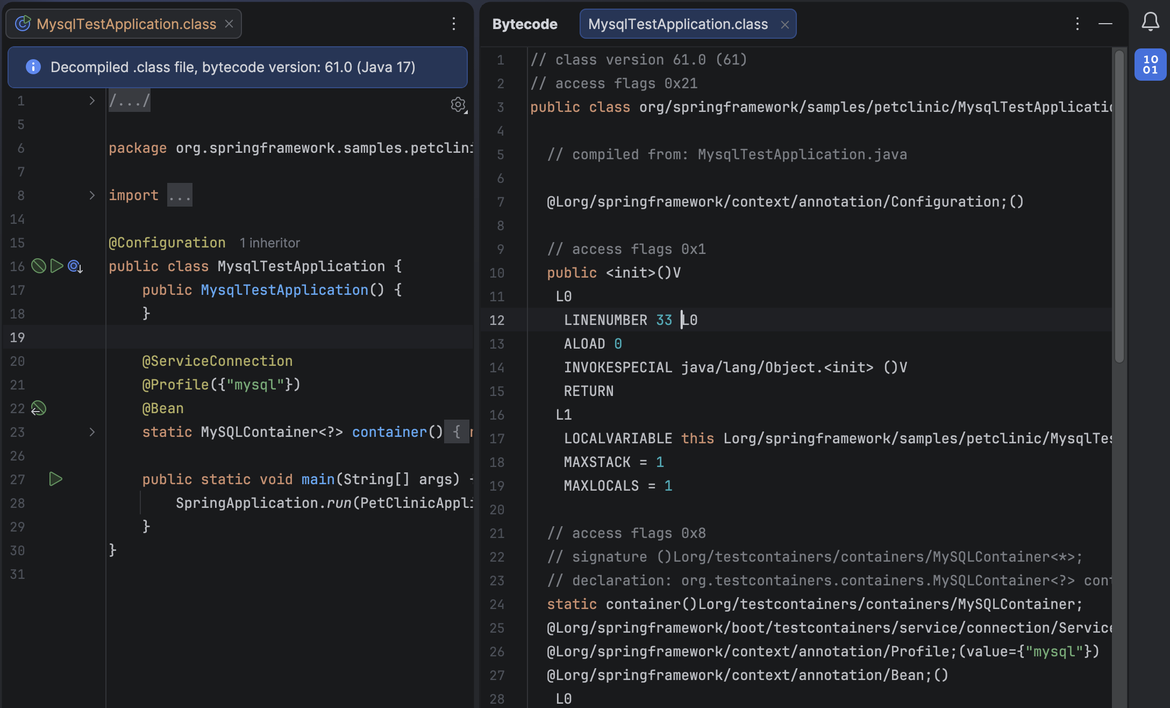Viewport: 1170px width, 708px height.
Task: Click line number 19 in left gutter
Action: (x=17, y=337)
